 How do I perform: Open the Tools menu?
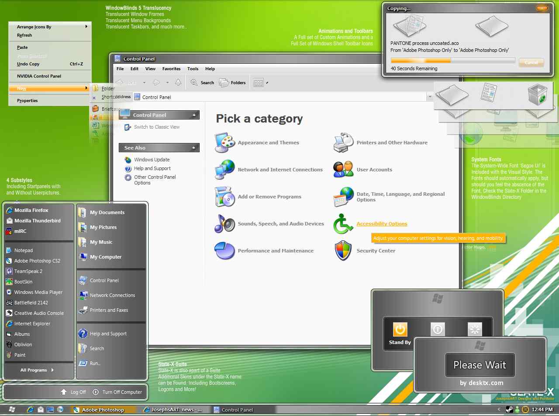(x=193, y=68)
